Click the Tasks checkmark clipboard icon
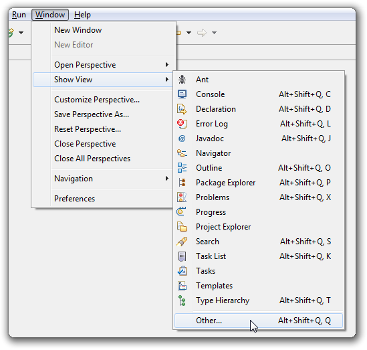Viewport: 367px width, 350px height. pyautogui.click(x=182, y=271)
